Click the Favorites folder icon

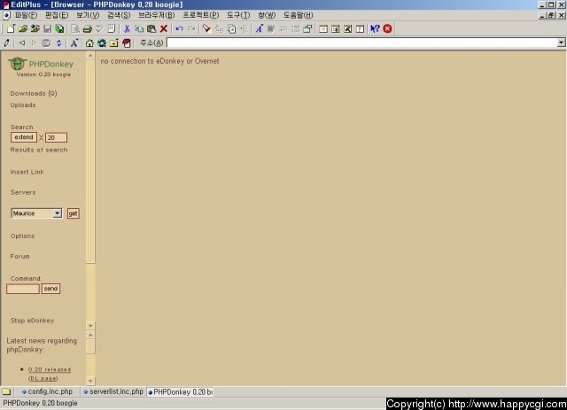114,43
